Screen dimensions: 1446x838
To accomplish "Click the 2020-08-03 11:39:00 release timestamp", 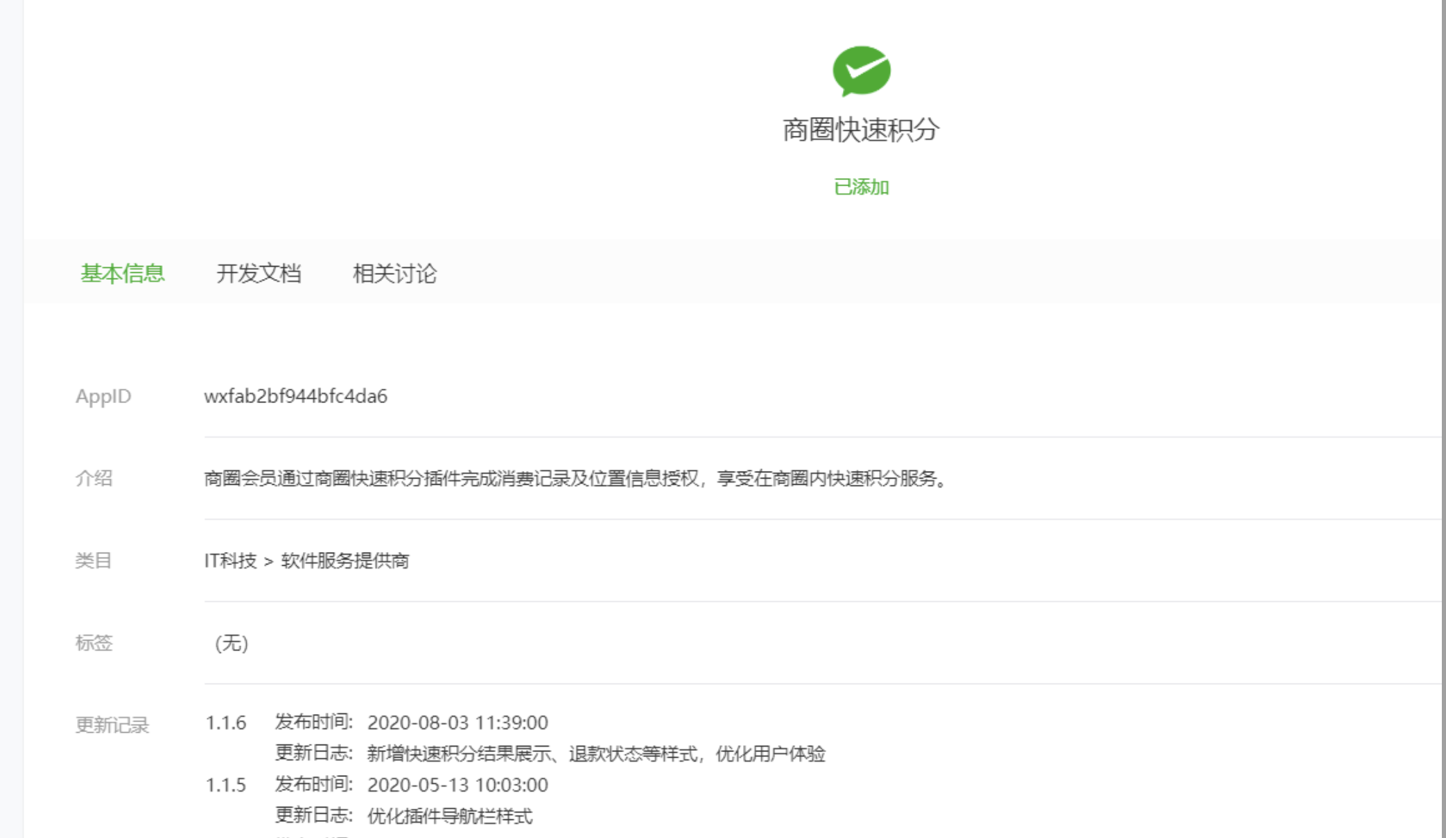I will [458, 723].
